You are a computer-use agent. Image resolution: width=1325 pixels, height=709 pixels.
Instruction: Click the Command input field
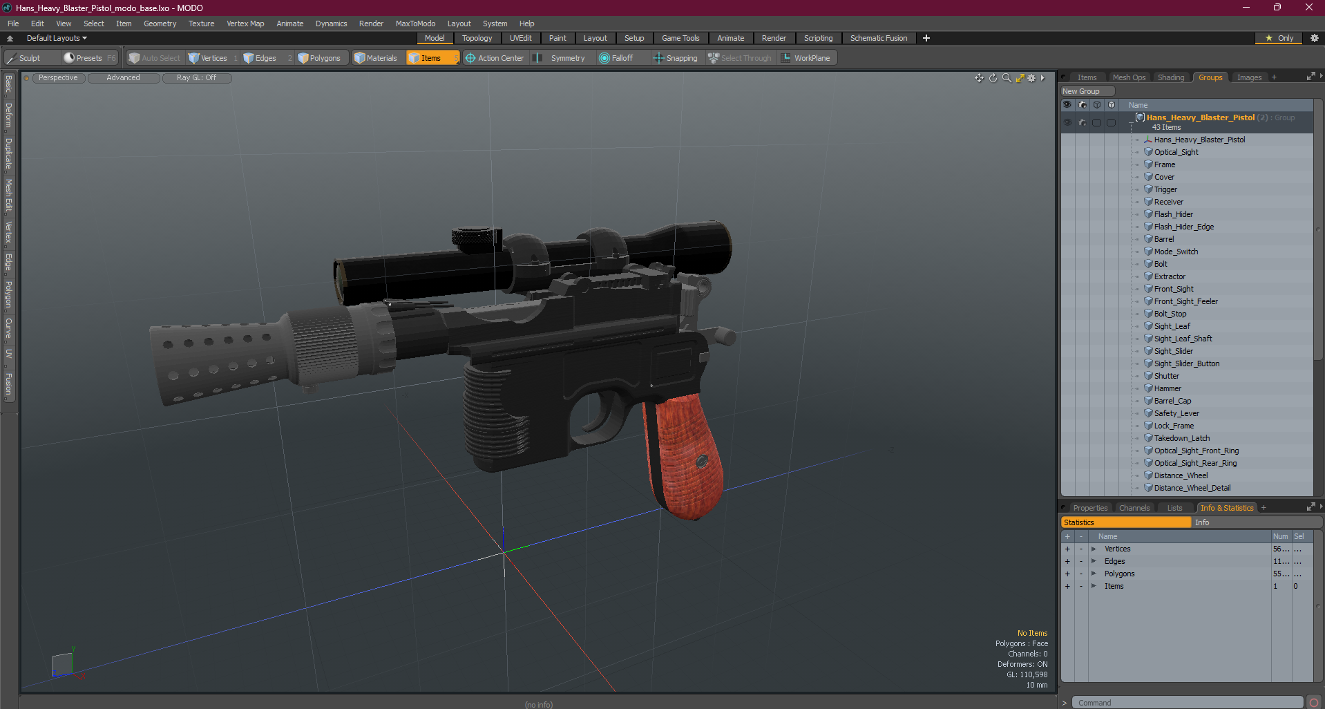1188,703
